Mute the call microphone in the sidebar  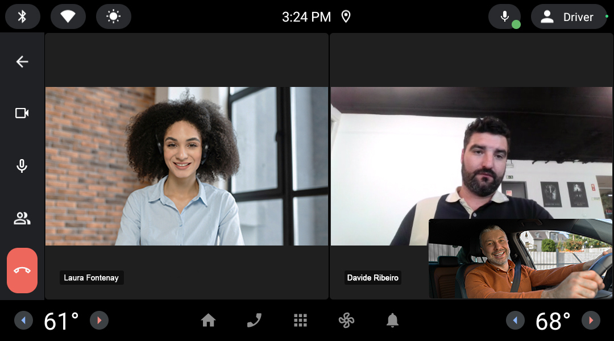[22, 166]
